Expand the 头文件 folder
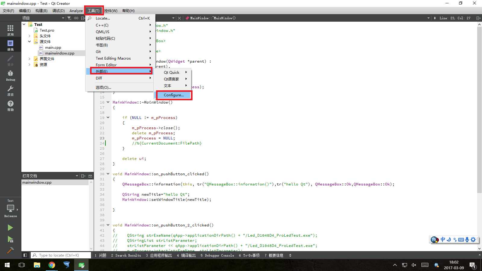Viewport: 482px width, 271px height. coord(29,36)
